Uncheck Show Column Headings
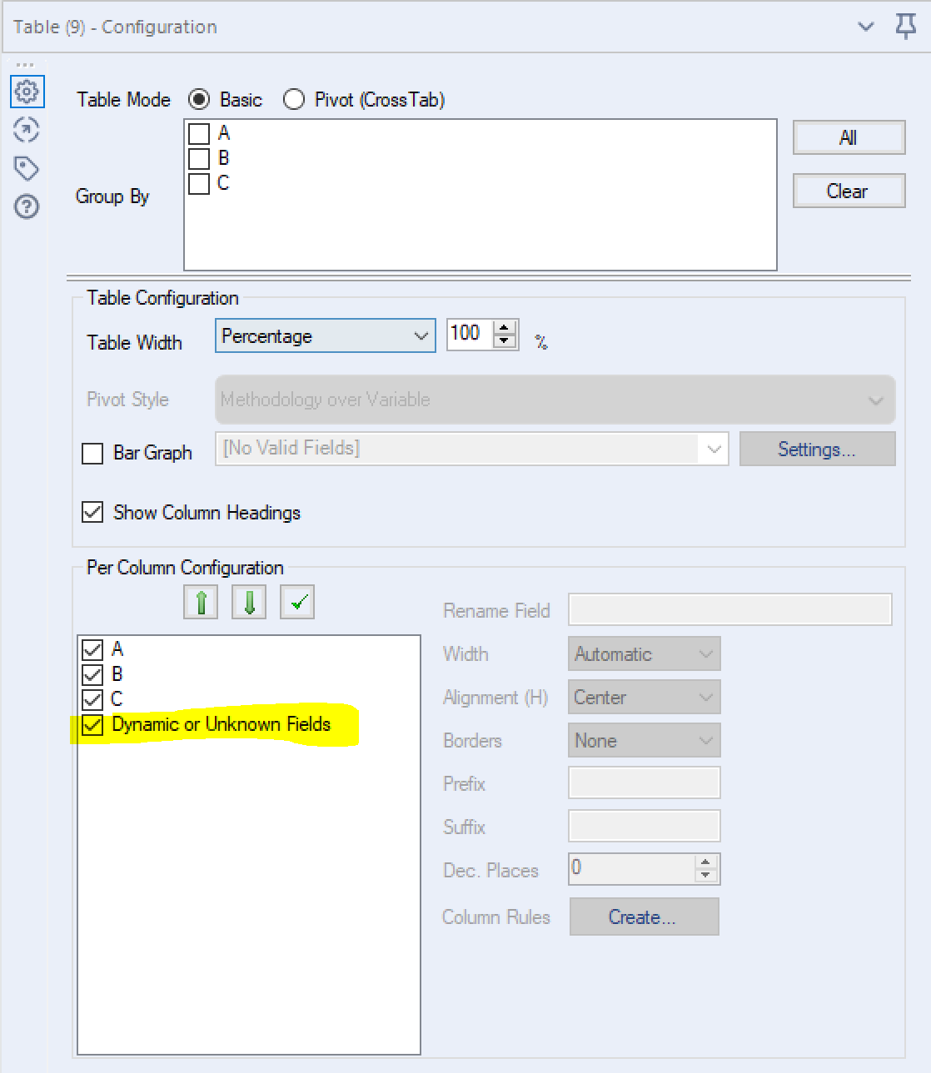The height and width of the screenshot is (1073, 931). pyautogui.click(x=92, y=513)
